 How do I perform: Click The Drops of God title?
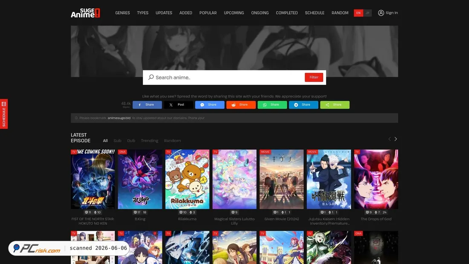pyautogui.click(x=376, y=219)
